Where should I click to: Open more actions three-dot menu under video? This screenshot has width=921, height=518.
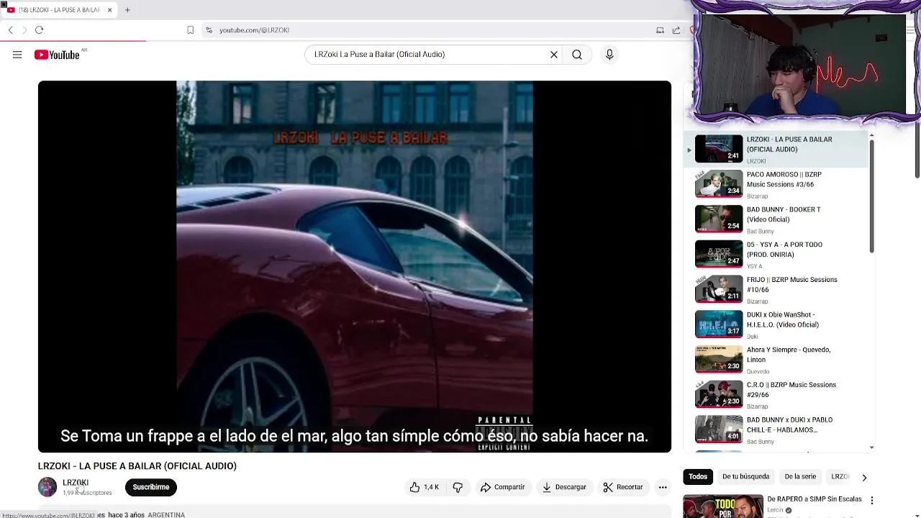pos(663,487)
